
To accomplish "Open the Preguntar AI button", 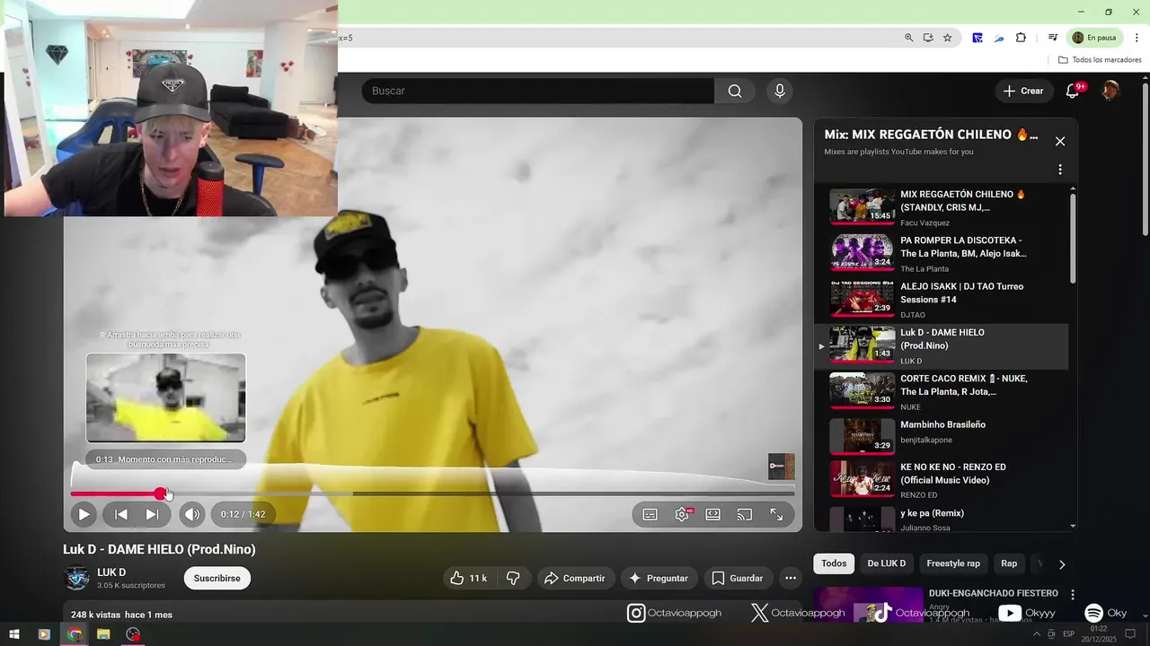I will [x=658, y=578].
